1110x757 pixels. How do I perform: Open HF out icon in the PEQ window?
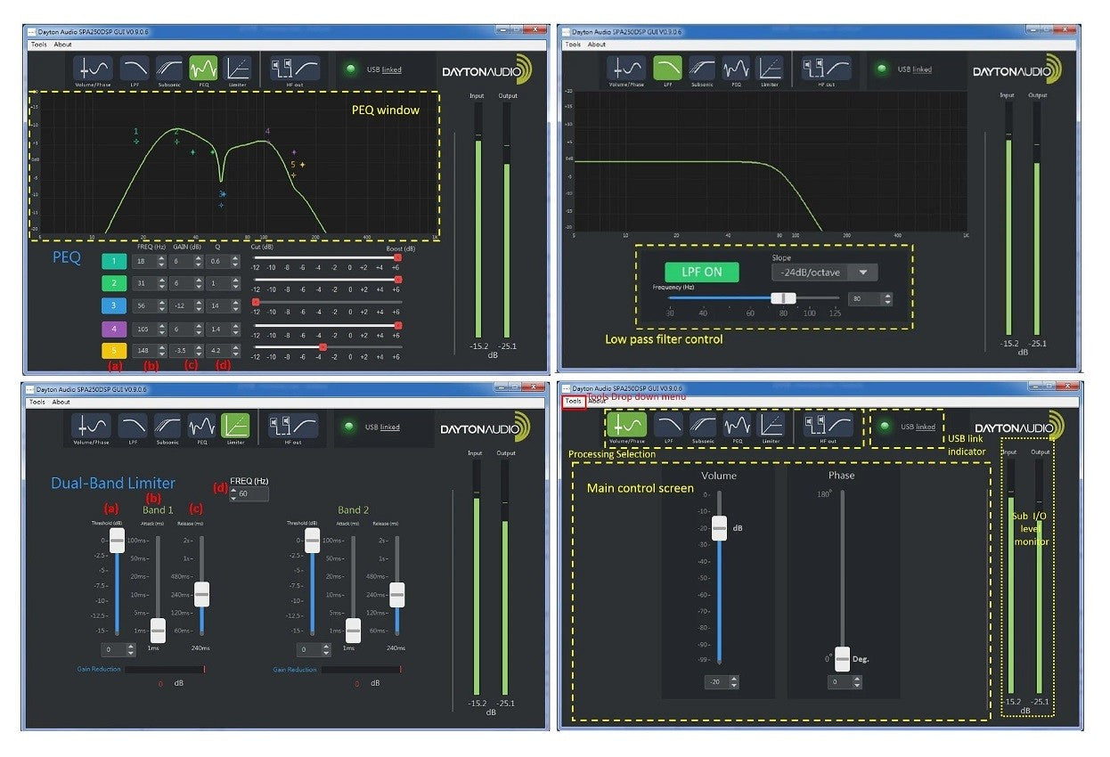295,69
